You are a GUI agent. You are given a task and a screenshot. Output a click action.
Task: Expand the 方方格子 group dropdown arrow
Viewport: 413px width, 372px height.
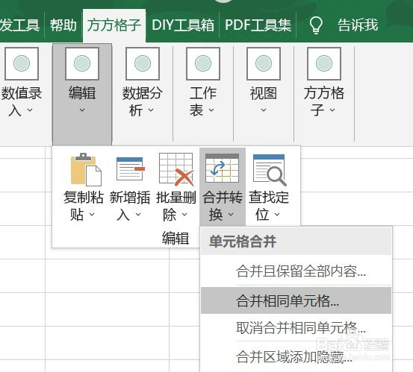pos(332,110)
